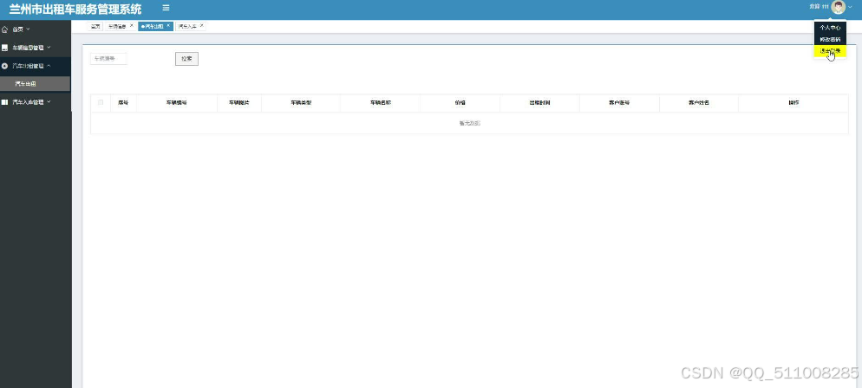The width and height of the screenshot is (862, 388).
Task: Select 退出登录 in the user menu
Action: [830, 51]
